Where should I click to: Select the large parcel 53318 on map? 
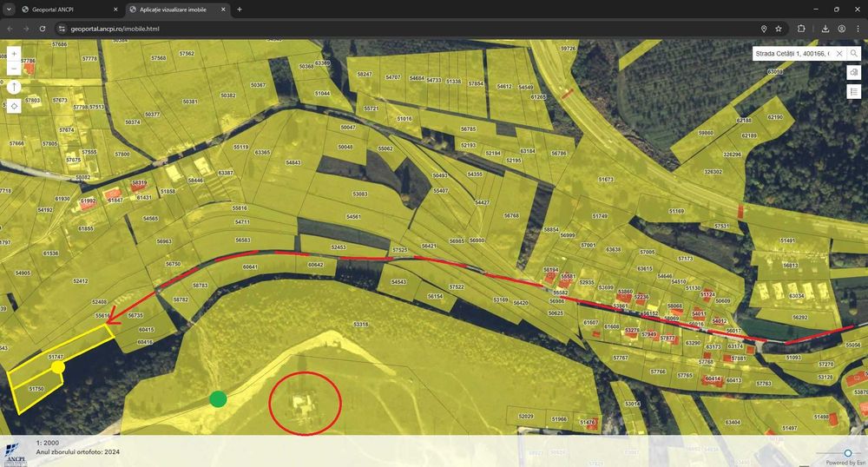pos(361,325)
